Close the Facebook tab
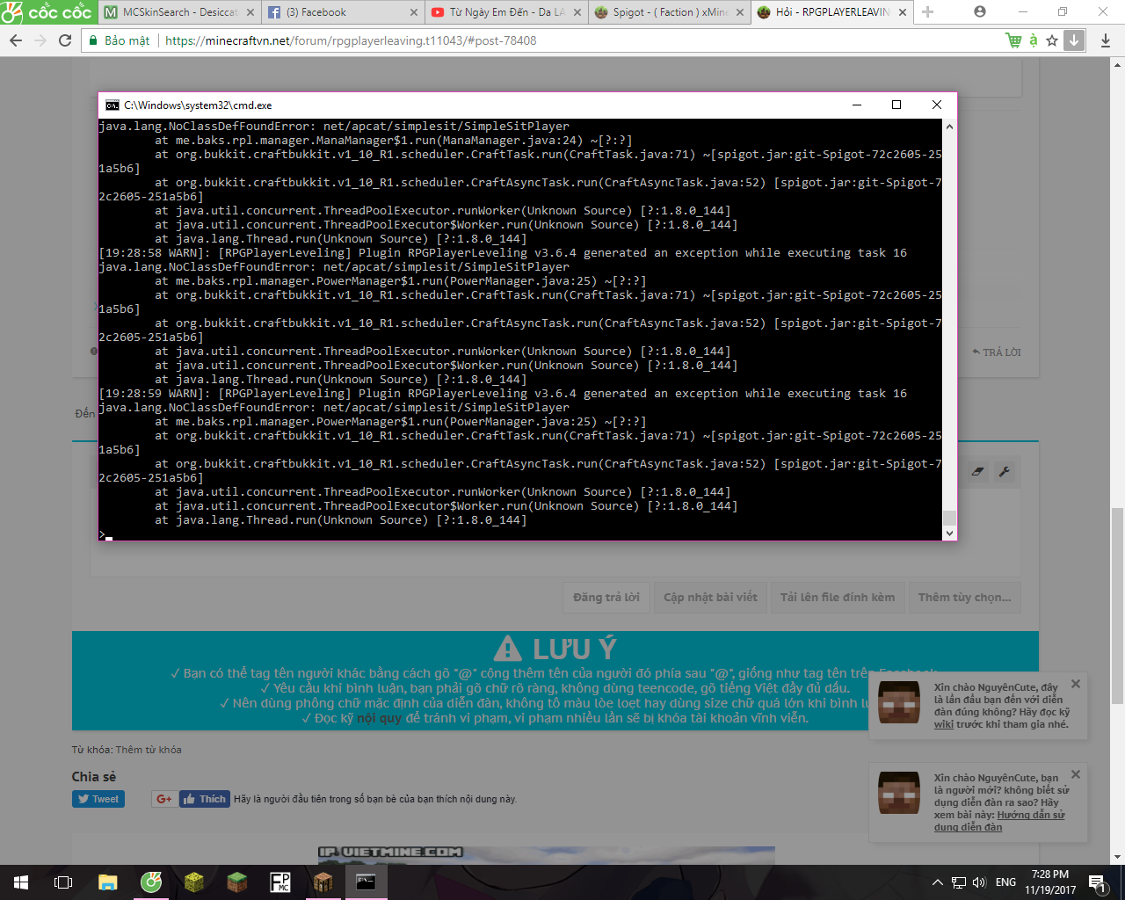The width and height of the screenshot is (1125, 900). (x=415, y=12)
